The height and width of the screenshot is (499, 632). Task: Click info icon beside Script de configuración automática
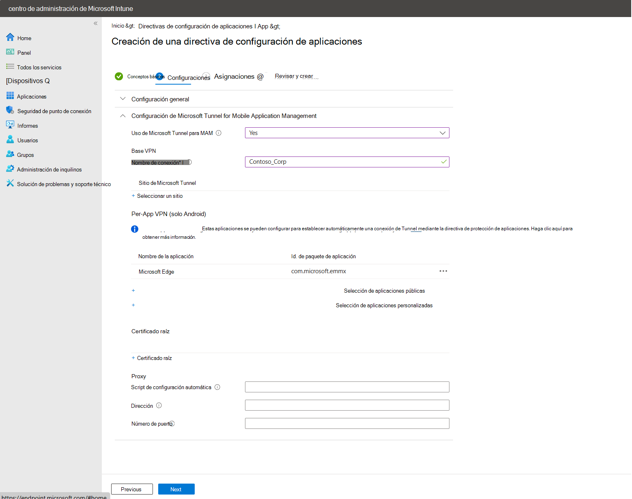pyautogui.click(x=217, y=387)
